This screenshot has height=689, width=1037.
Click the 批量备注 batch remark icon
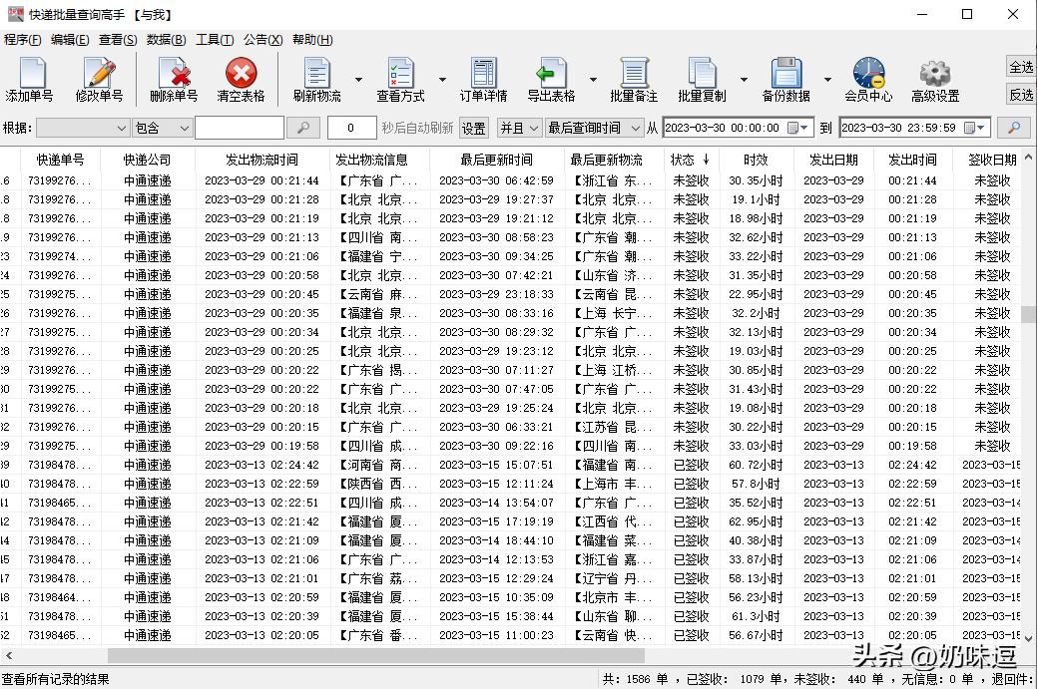[636, 80]
